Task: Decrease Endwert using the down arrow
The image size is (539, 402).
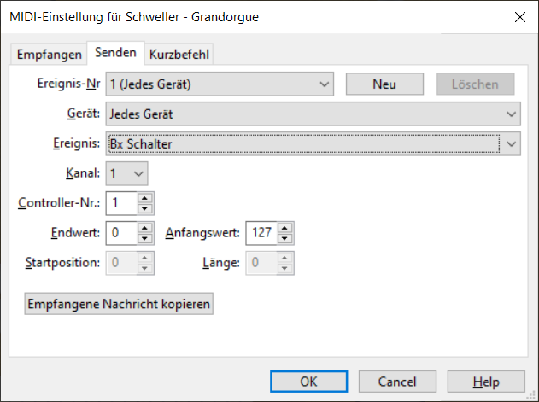Action: tap(145, 236)
